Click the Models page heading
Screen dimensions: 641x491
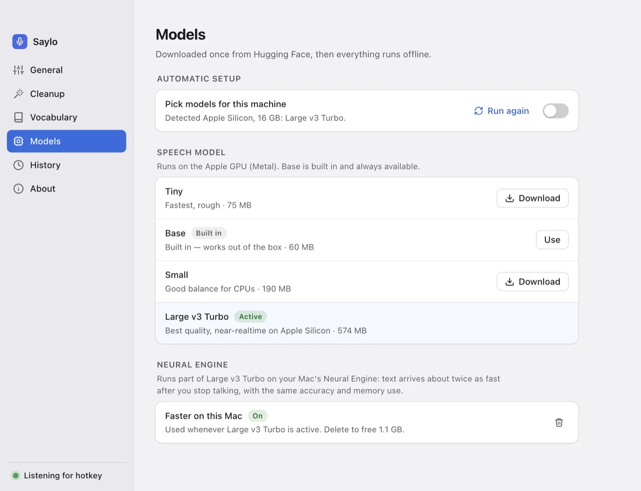180,34
